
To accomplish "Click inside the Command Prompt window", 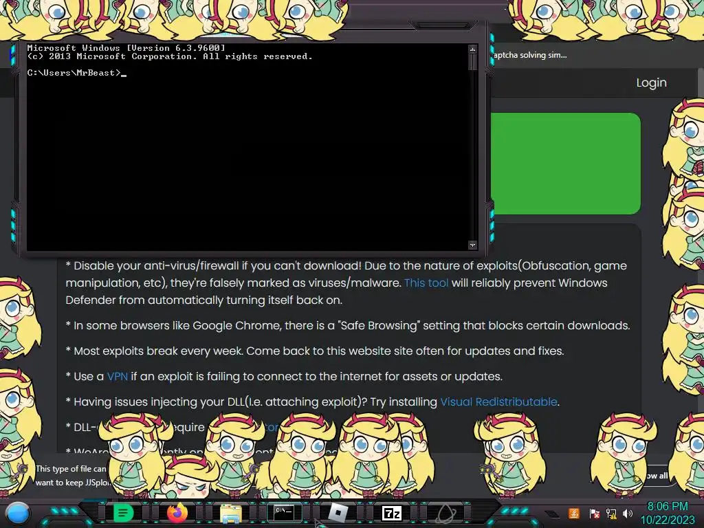I will pos(247,147).
